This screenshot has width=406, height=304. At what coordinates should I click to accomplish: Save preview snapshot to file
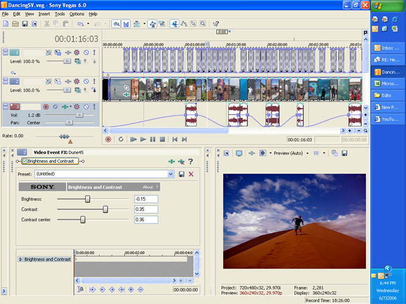tap(343, 153)
